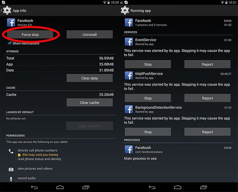
Task: Tap the Cache 25.26MB row
Action: pyautogui.click(x=60, y=95)
